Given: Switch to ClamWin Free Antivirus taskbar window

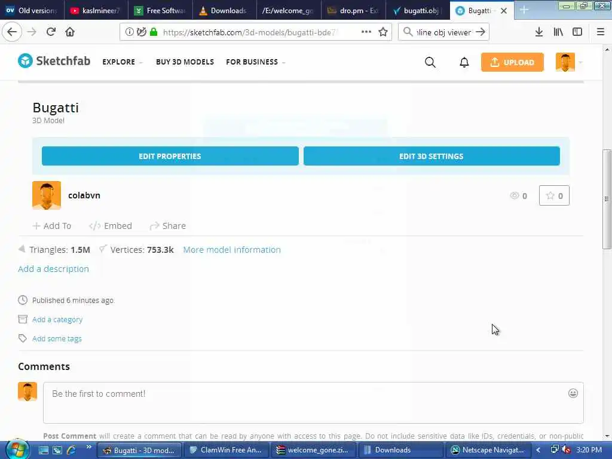Looking at the screenshot, I should tap(226, 450).
